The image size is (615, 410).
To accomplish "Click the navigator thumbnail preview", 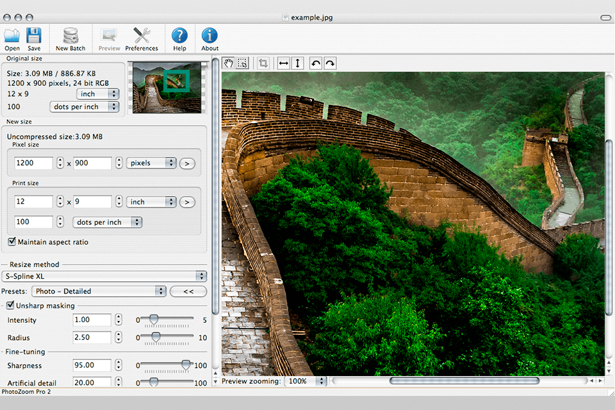I will 167,88.
